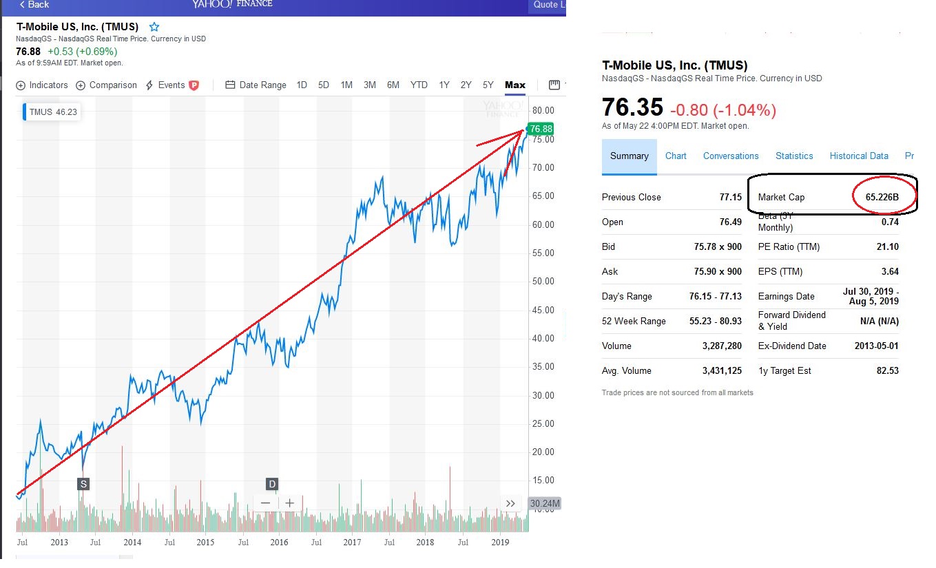Switch to the Statistics tab
936x568 pixels.
[794, 156]
